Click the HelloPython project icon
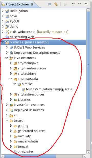The height and width of the screenshot is (158, 92). pos(7,11)
